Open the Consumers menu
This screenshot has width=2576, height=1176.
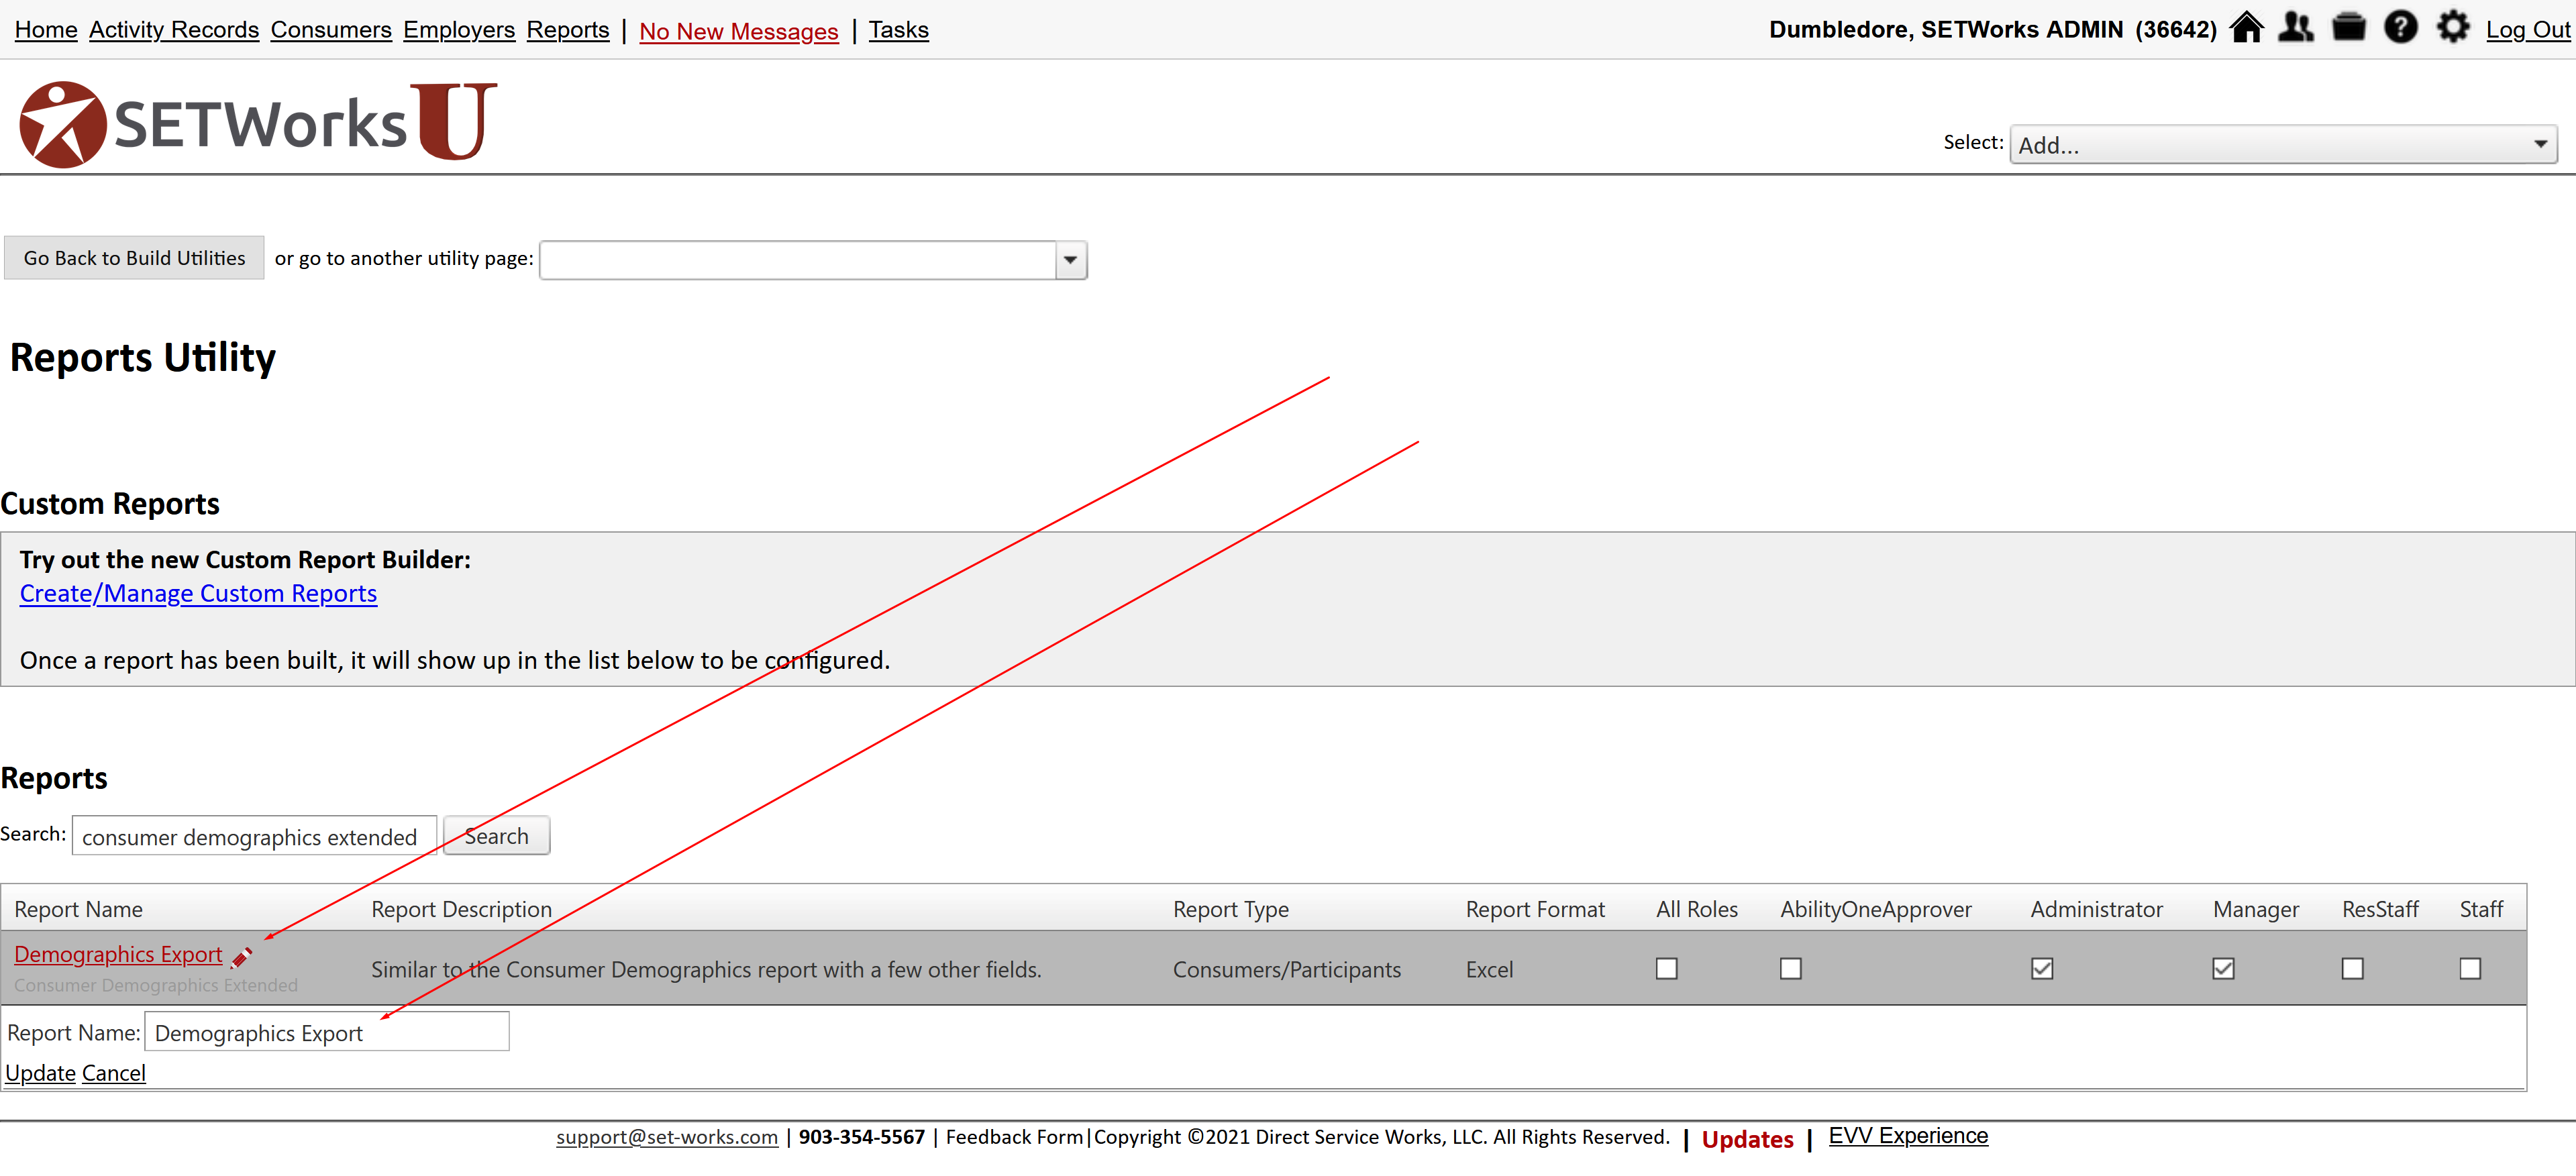[x=331, y=30]
